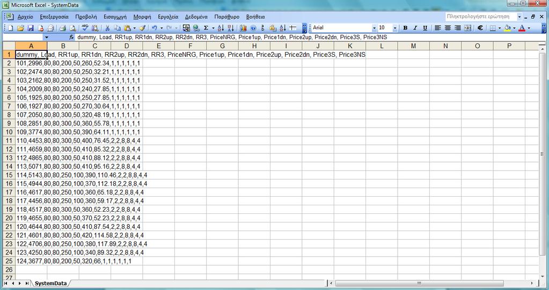The width and height of the screenshot is (549, 290).
Task: Undo the last action
Action: 155,28
